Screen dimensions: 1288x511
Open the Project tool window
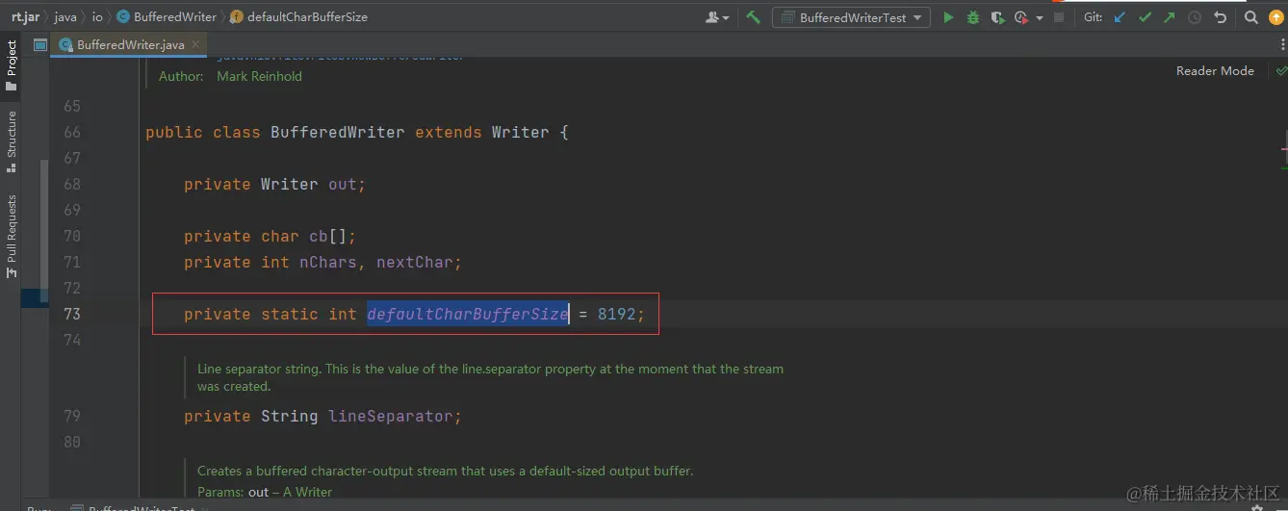11,65
